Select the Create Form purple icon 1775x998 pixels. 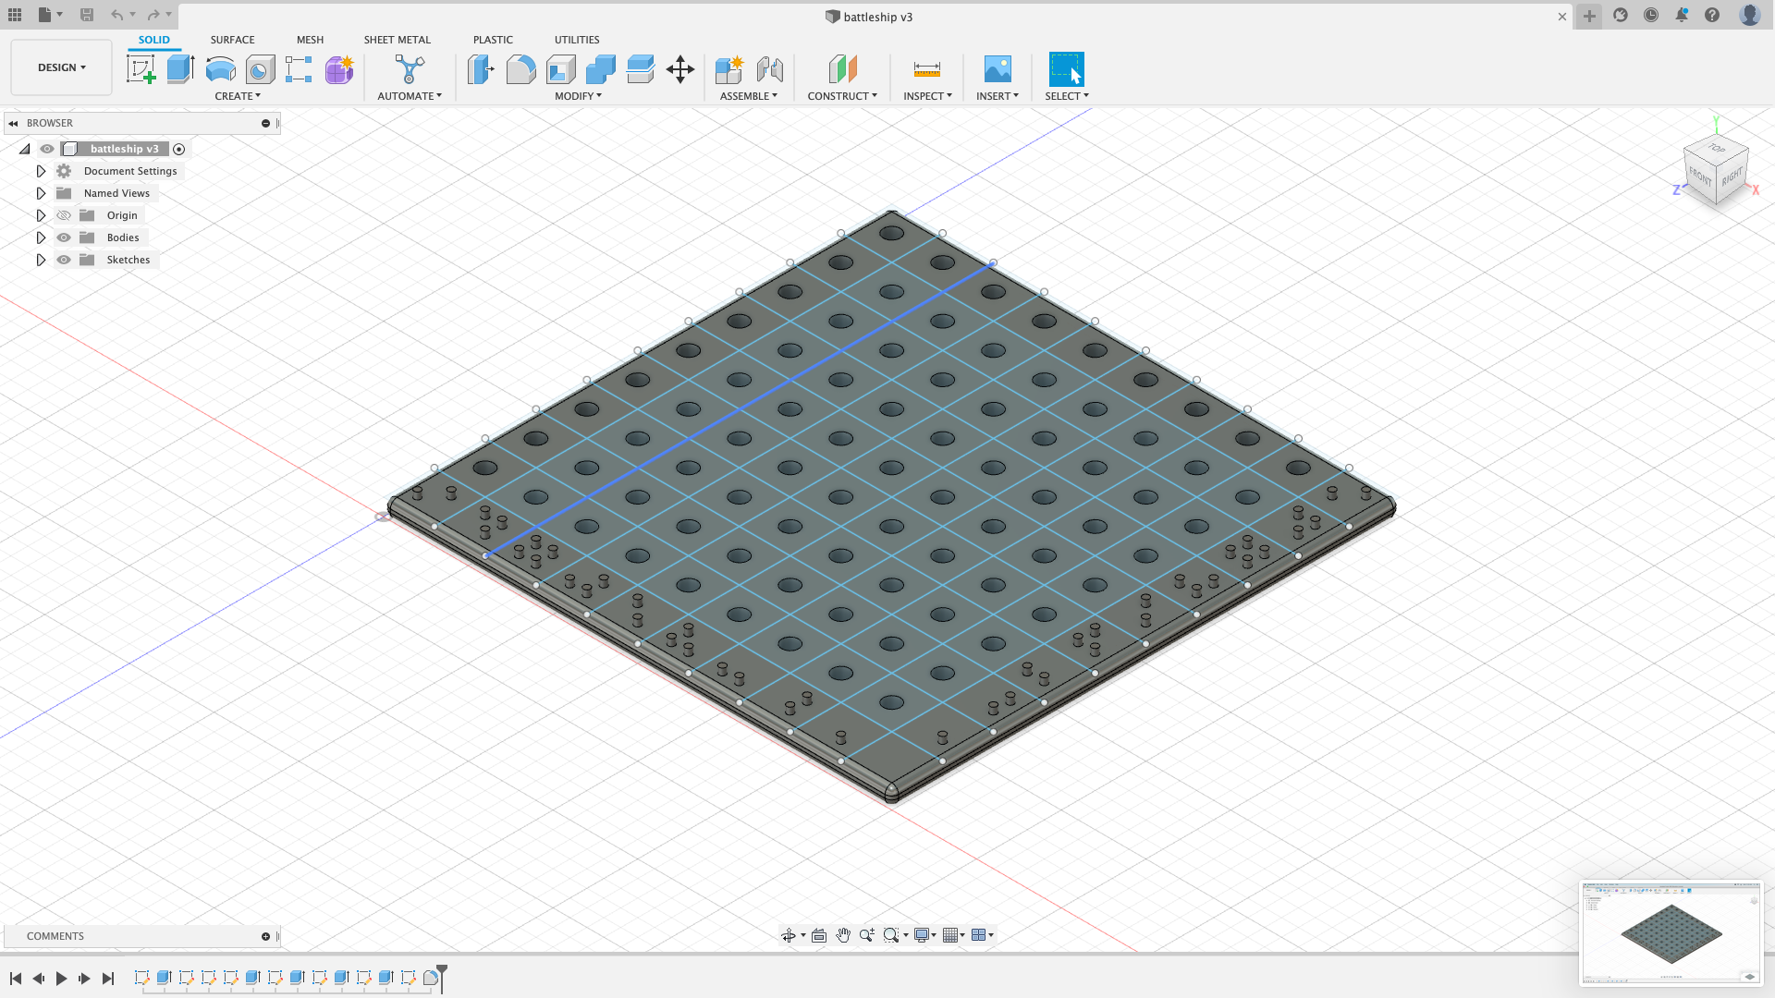click(338, 69)
